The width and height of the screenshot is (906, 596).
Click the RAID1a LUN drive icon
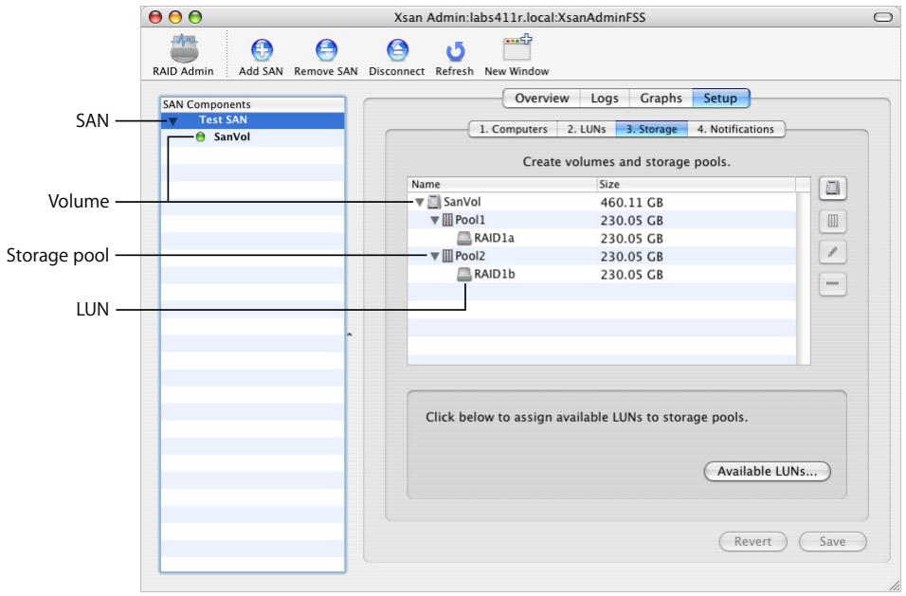click(464, 238)
